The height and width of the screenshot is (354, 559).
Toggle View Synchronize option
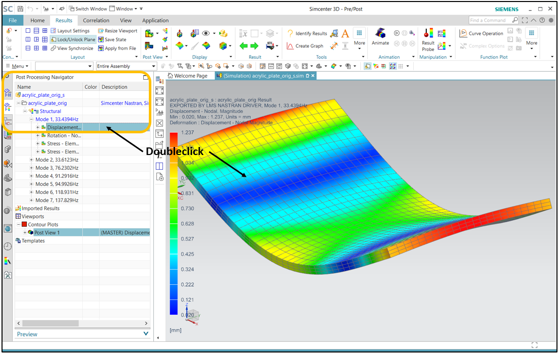coord(71,48)
